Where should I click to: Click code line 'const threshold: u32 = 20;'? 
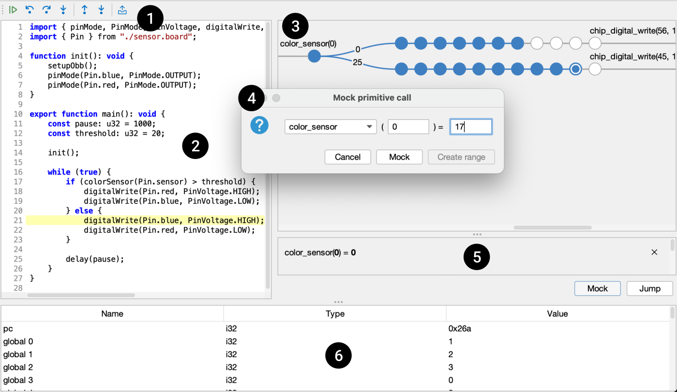(106, 133)
